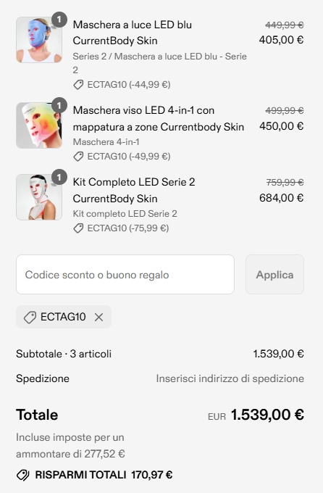Click quantity badge on Kit Completo item
Image resolution: width=323 pixels, height=493 pixels.
click(59, 177)
